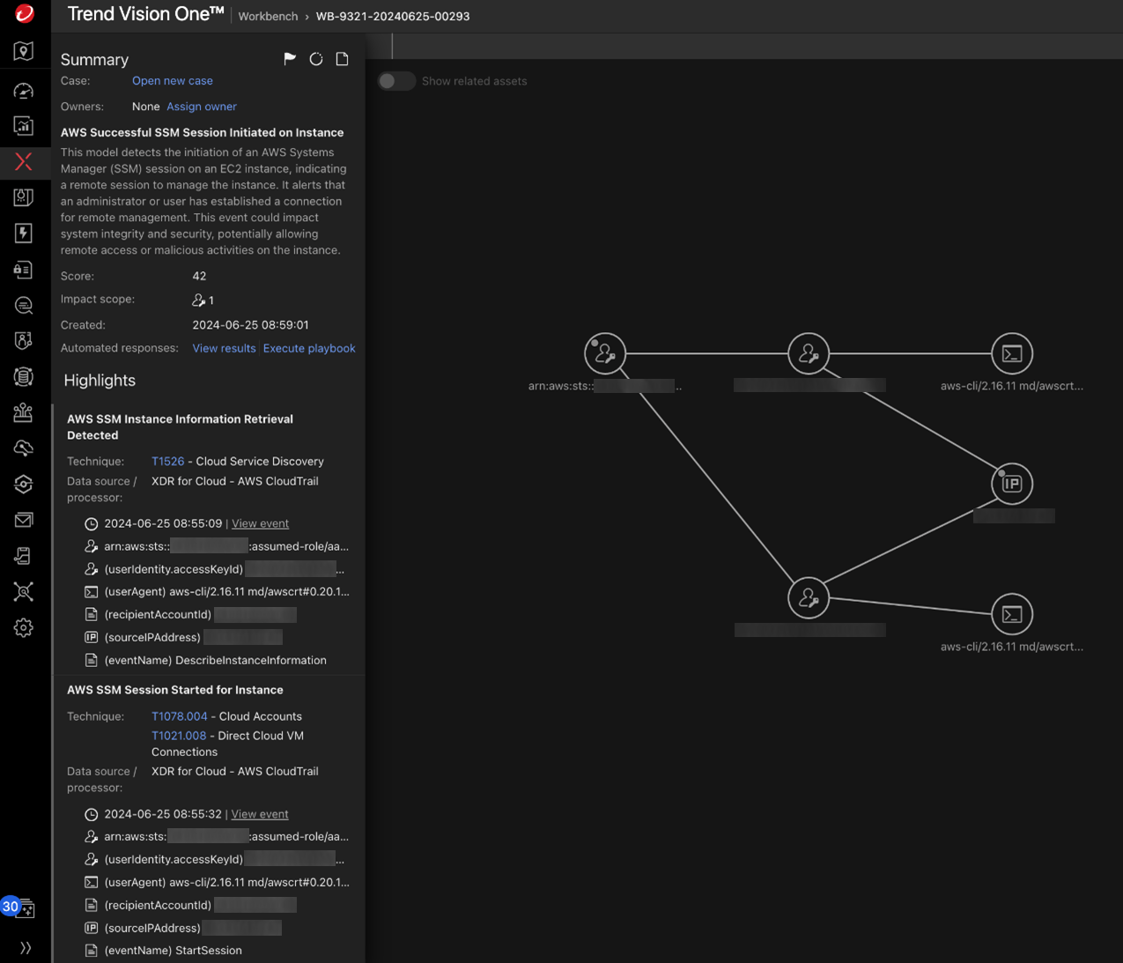Open the XDR Threat Investigation sidebar icon
Screen dimensions: 1123x963
24,161
